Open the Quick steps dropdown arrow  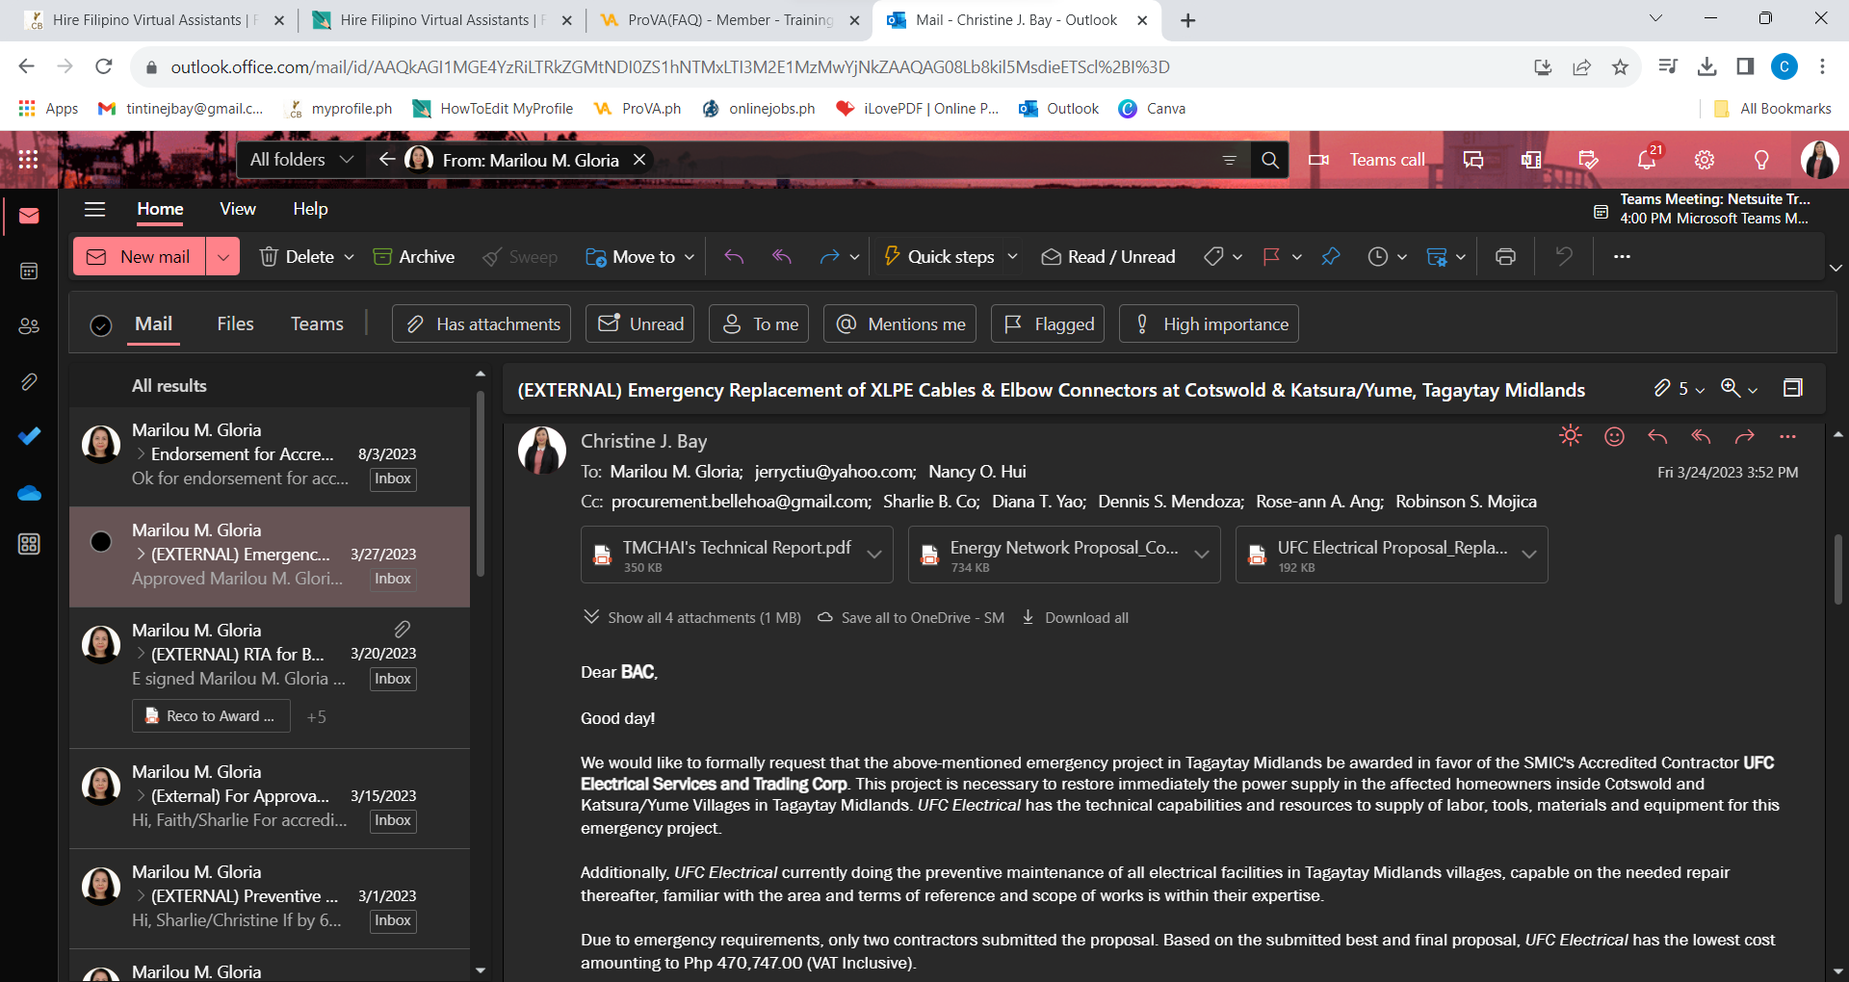tap(1012, 257)
